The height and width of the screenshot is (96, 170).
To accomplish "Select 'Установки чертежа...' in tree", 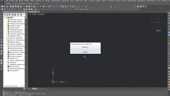I will point(16,32).
